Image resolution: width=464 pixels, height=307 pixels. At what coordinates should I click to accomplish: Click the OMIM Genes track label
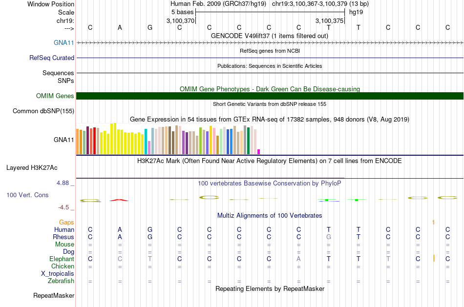(x=55, y=96)
